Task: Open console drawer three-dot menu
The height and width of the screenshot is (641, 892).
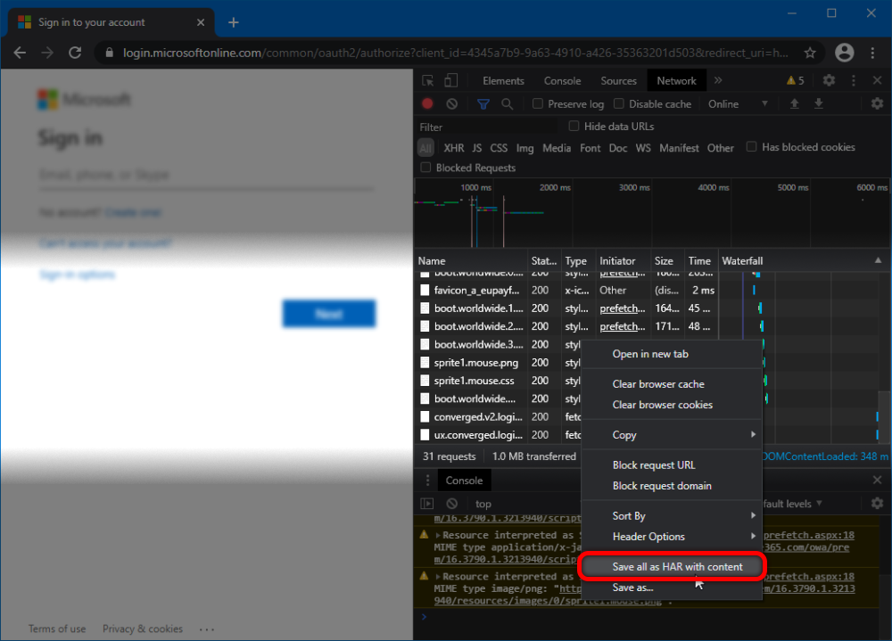Action: (x=427, y=480)
